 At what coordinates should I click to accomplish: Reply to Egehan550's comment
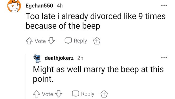click(76, 41)
